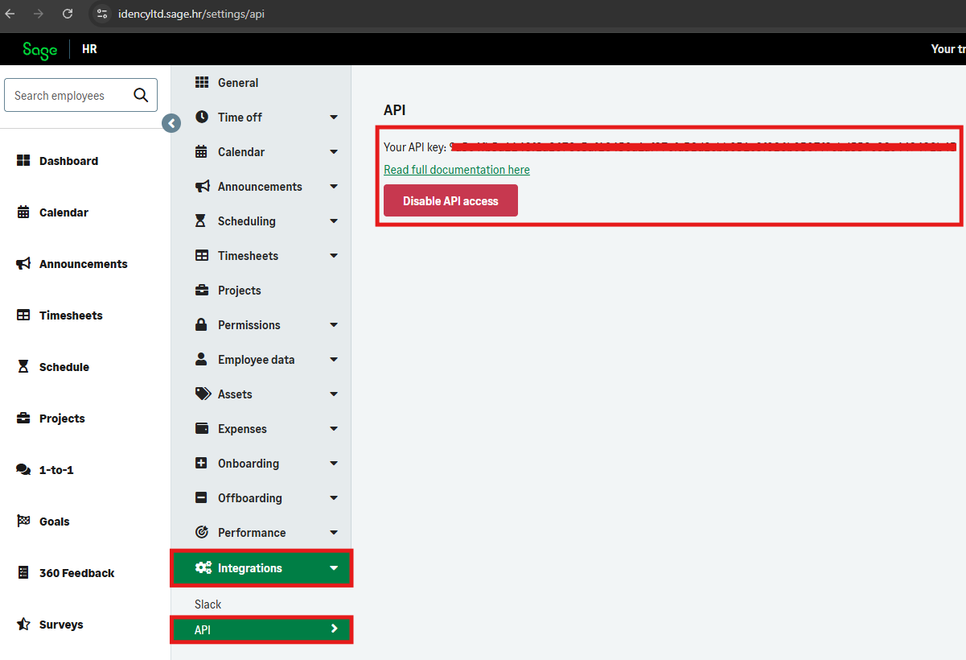
Task: Expand the Calendar settings arrow
Action: (334, 152)
